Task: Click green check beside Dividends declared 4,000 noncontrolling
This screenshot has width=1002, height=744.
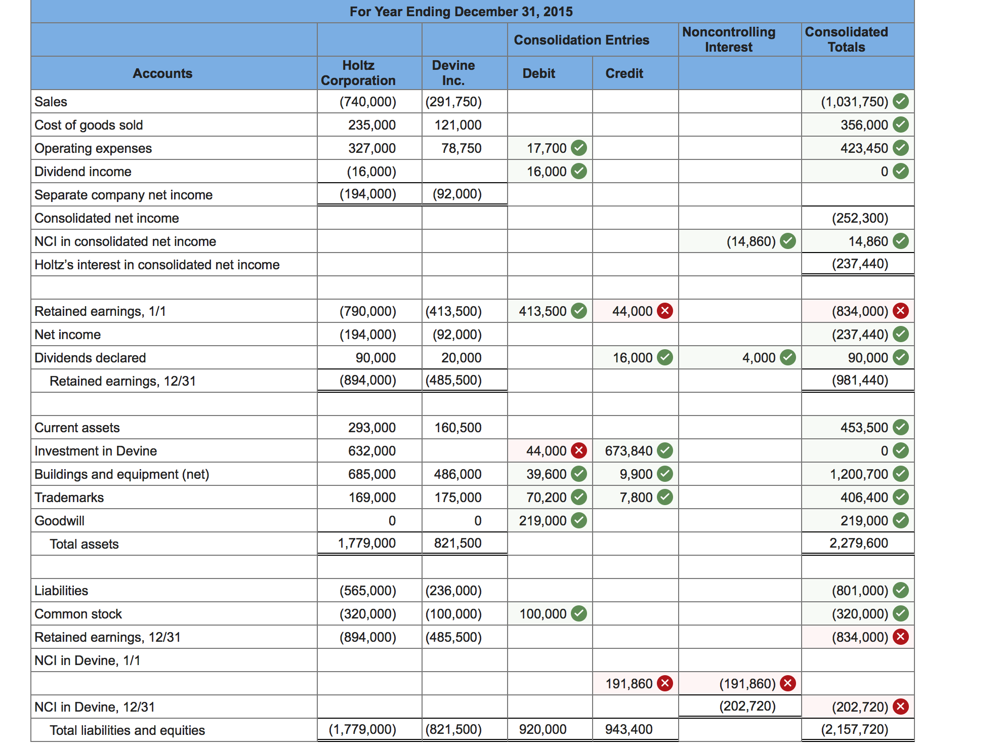Action: point(787,357)
